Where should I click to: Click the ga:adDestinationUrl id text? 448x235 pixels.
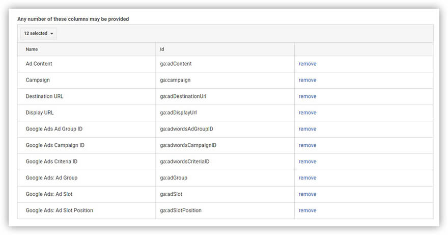(x=183, y=96)
